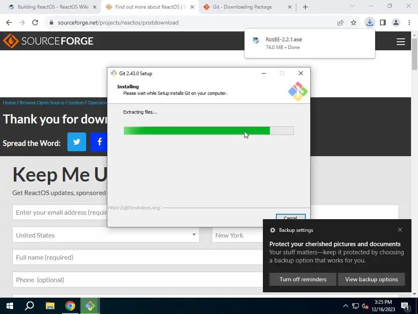
Task: Click the forward navigation arrow
Action: point(22,23)
